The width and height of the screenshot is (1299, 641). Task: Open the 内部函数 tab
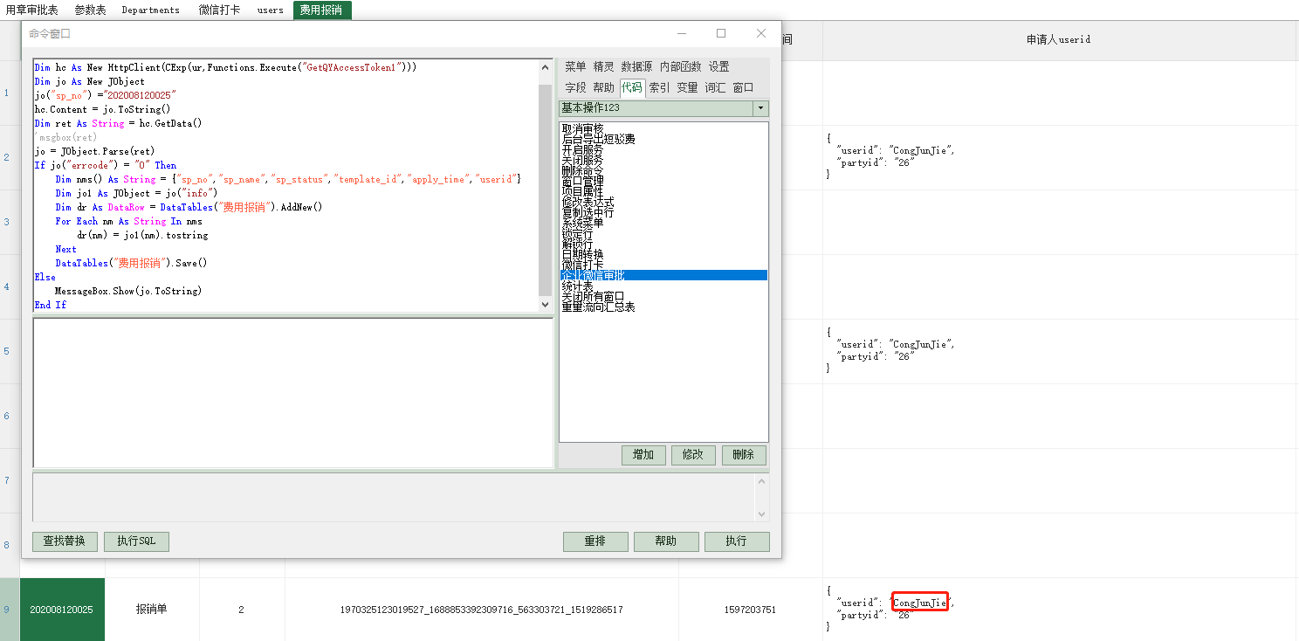coord(680,67)
